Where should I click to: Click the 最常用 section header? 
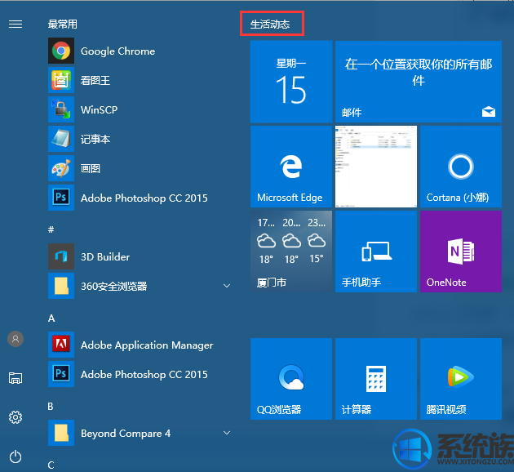63,24
